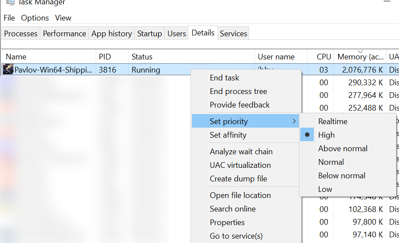Click Set affinity menu entry
This screenshot has height=243, width=399.
(228, 135)
